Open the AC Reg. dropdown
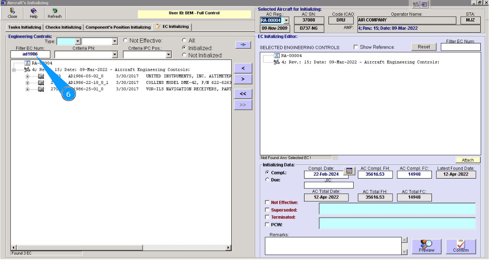This screenshot has width=489, height=260. (286, 20)
